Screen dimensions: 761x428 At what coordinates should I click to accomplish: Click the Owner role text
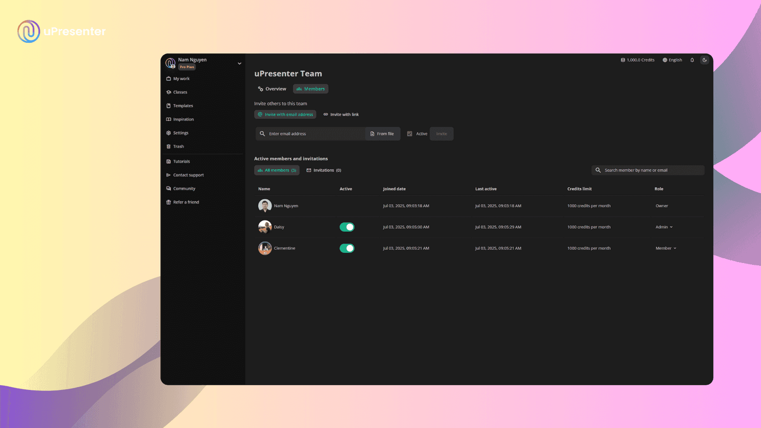coord(662,206)
